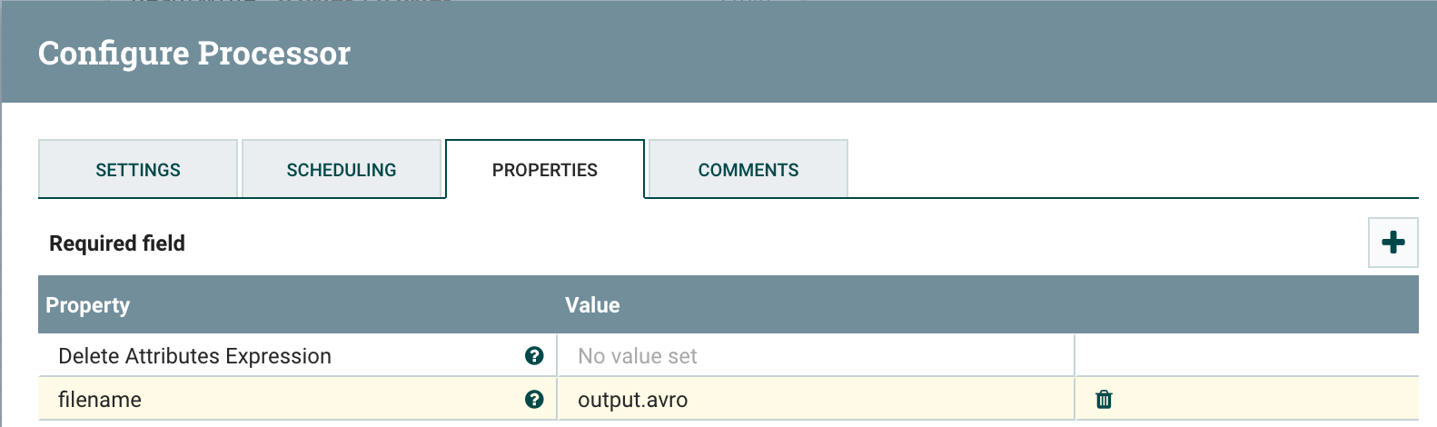This screenshot has width=1437, height=427.
Task: Switch to the Settings tab
Action: click(138, 170)
